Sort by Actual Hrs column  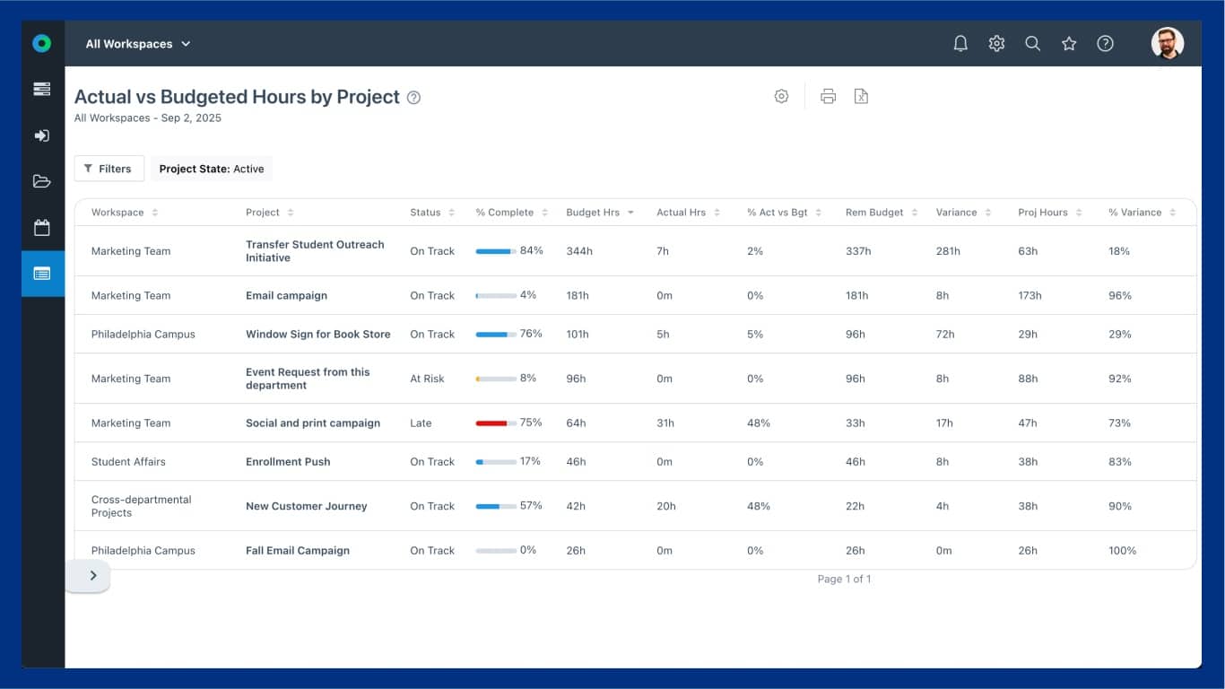tap(688, 213)
